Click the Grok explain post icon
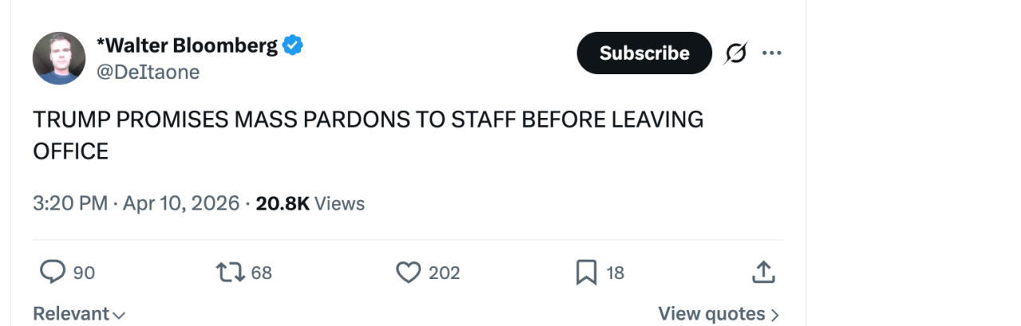Screen dimensions: 1021x326 [735, 53]
